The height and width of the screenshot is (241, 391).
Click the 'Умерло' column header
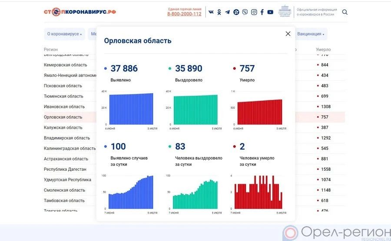323,50
